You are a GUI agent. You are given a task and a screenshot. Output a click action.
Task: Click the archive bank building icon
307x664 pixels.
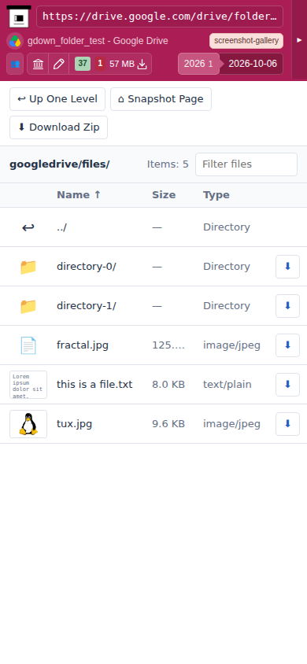pyautogui.click(x=38, y=64)
